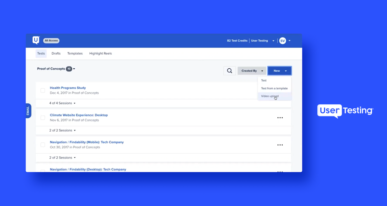Open the Health Programs Study link
The image size is (387, 206).
[x=68, y=88]
